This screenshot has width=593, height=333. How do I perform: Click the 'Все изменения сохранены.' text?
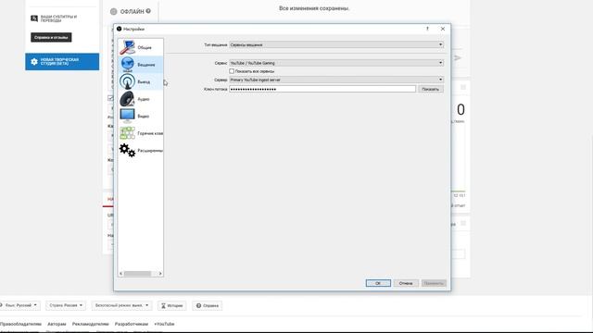point(314,8)
